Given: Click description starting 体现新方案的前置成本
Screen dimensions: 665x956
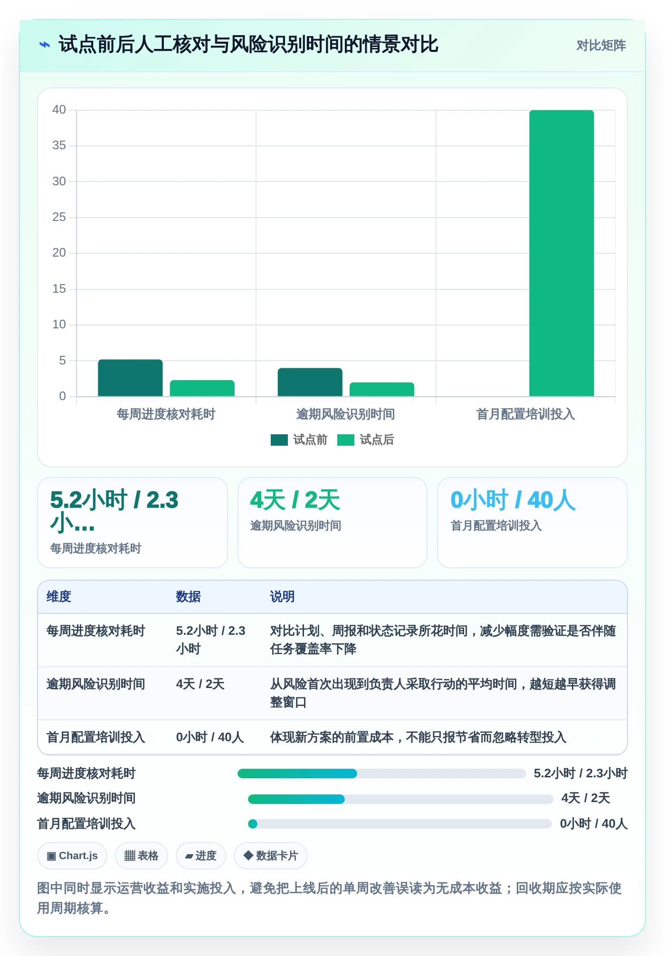Looking at the screenshot, I should [418, 737].
